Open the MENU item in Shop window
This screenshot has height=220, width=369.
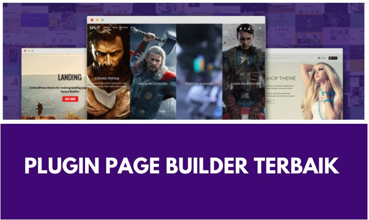click(322, 58)
